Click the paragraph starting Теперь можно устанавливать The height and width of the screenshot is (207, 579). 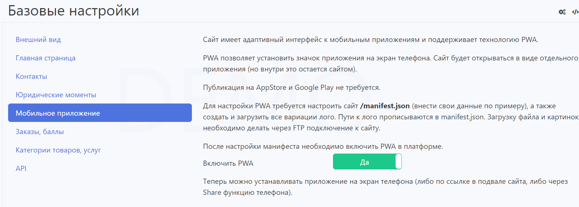[x=385, y=187]
